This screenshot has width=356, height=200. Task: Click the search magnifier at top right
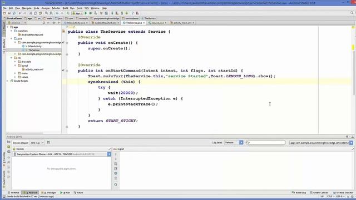click(x=352, y=13)
